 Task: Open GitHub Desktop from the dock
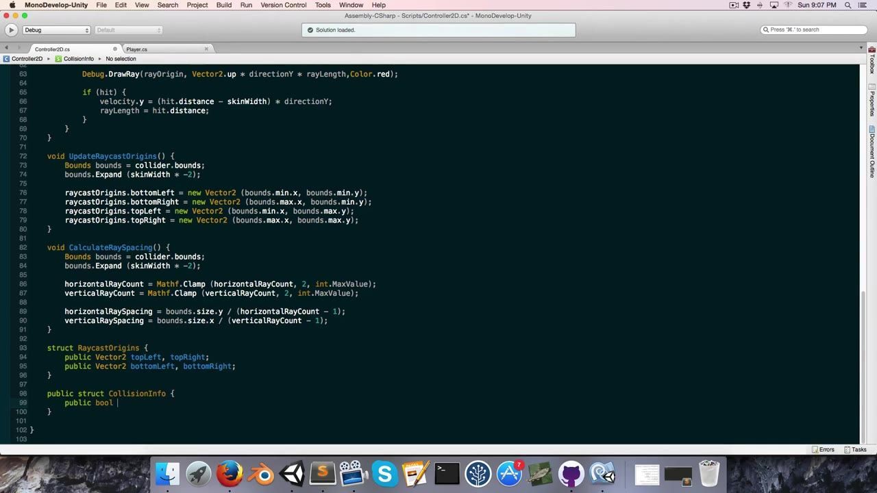[571, 474]
